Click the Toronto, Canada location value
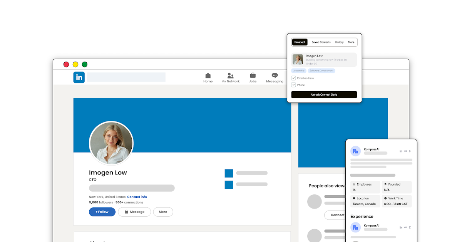The width and height of the screenshot is (462, 242). pyautogui.click(x=364, y=204)
